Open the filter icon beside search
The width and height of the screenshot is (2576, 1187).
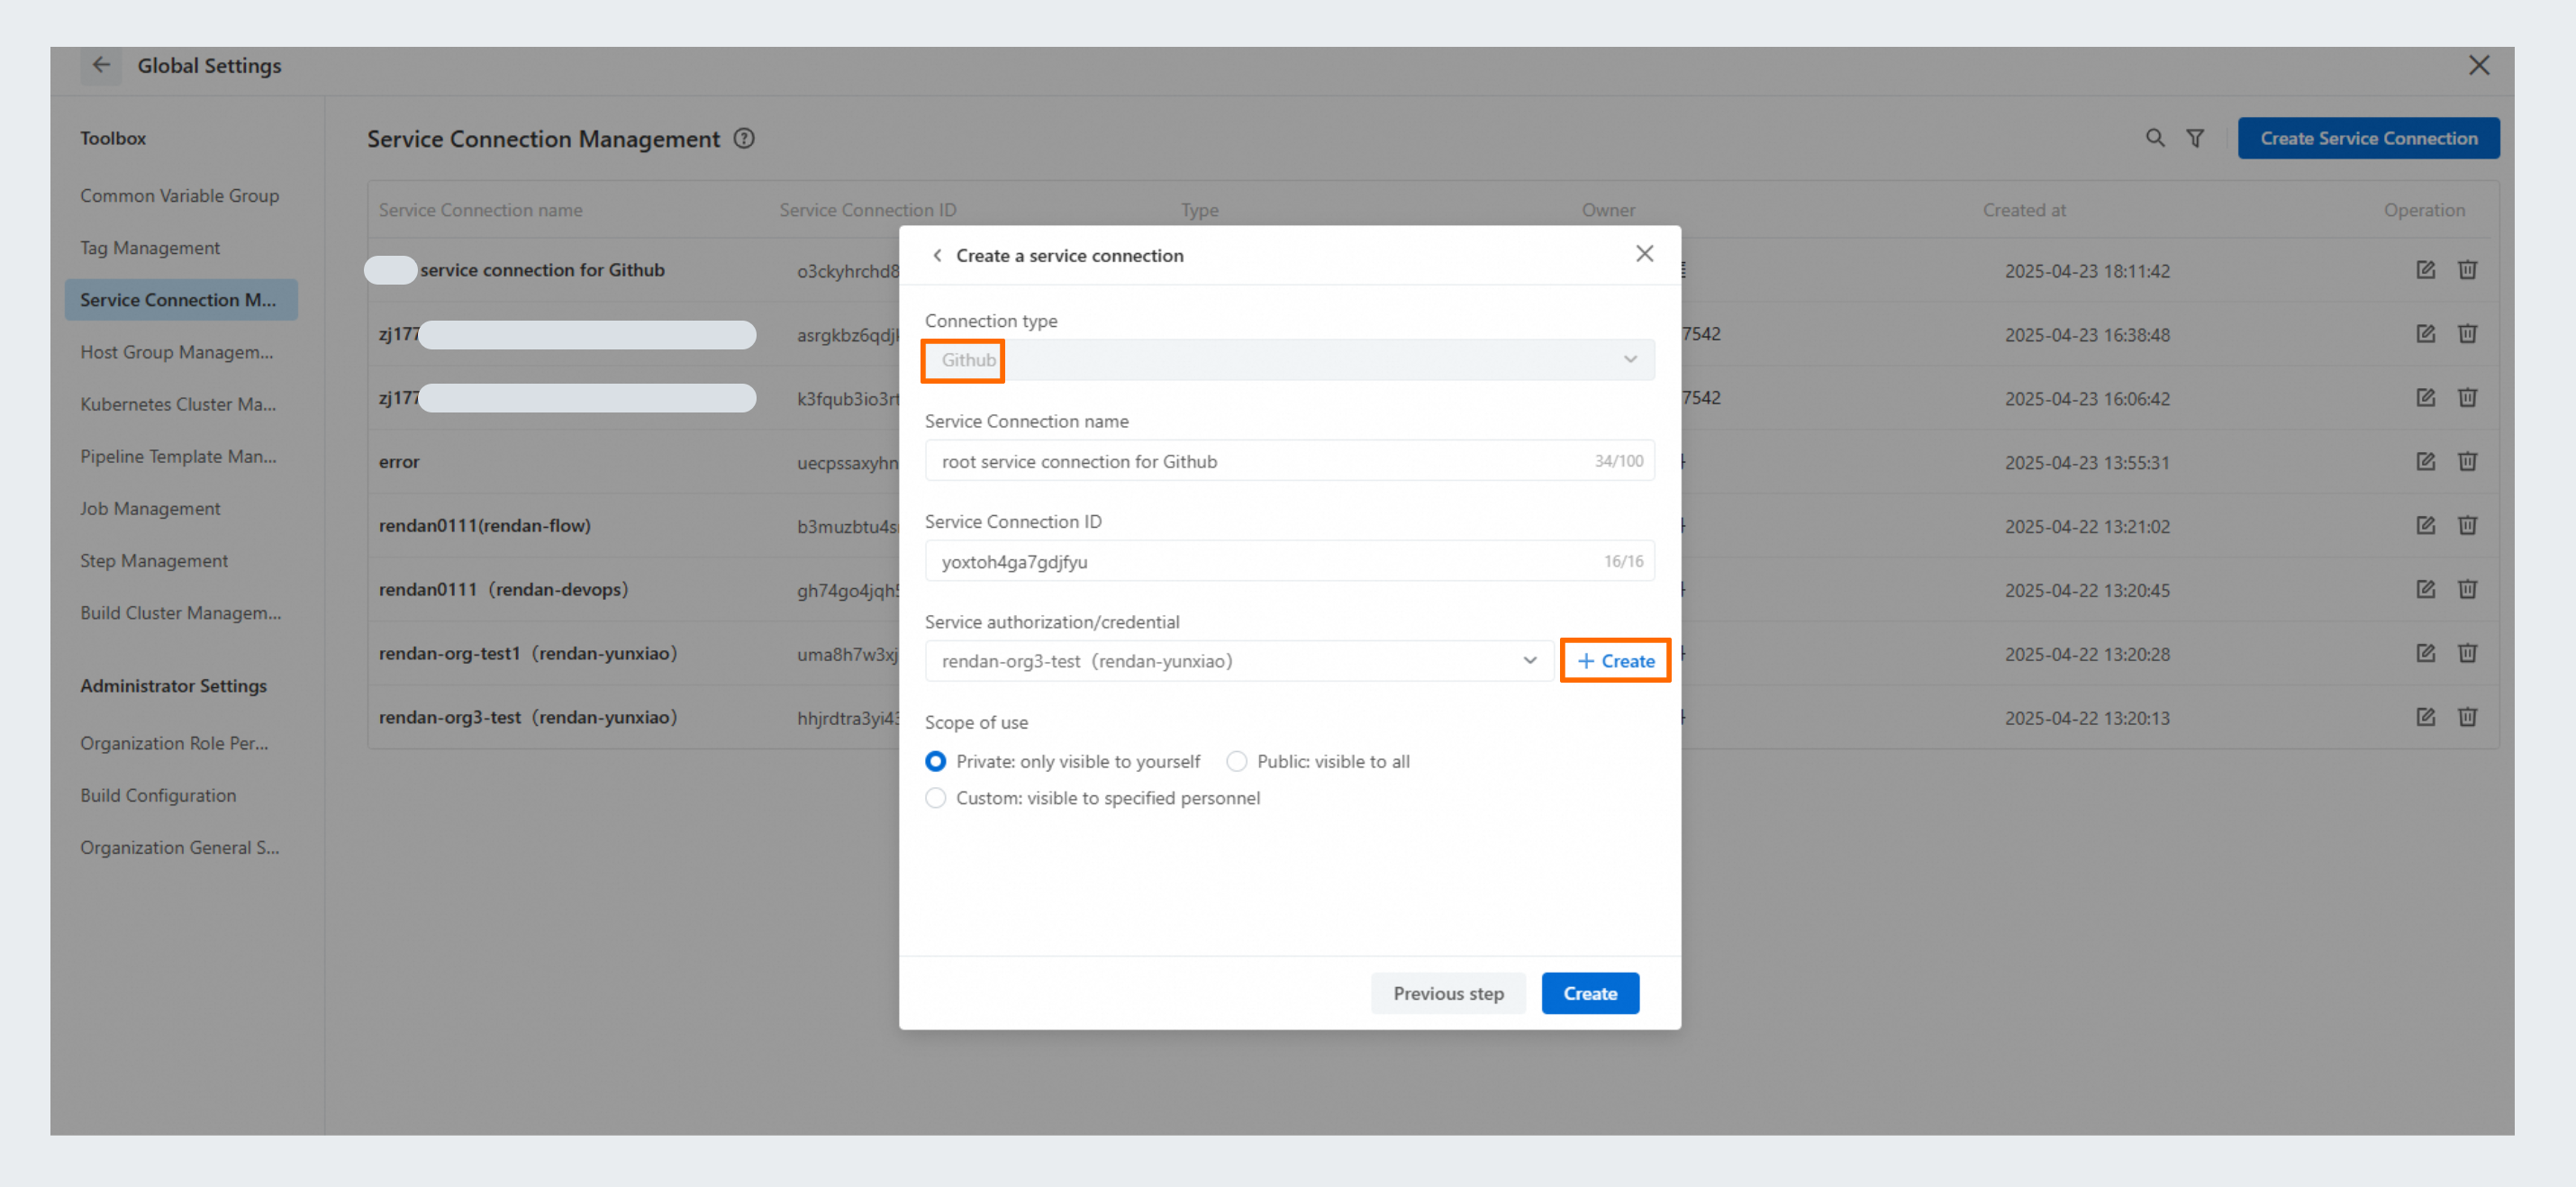[2194, 138]
